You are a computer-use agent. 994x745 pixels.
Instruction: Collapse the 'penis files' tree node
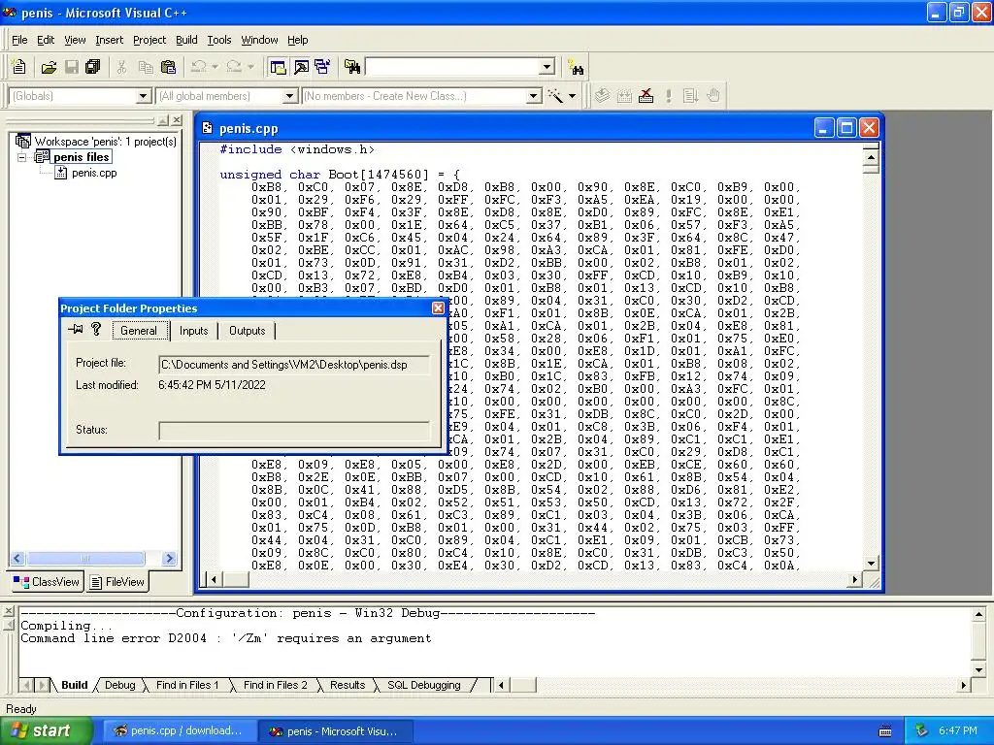tap(22, 157)
